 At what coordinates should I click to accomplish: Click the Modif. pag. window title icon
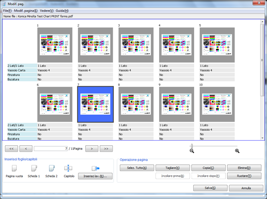[x=4, y=4]
